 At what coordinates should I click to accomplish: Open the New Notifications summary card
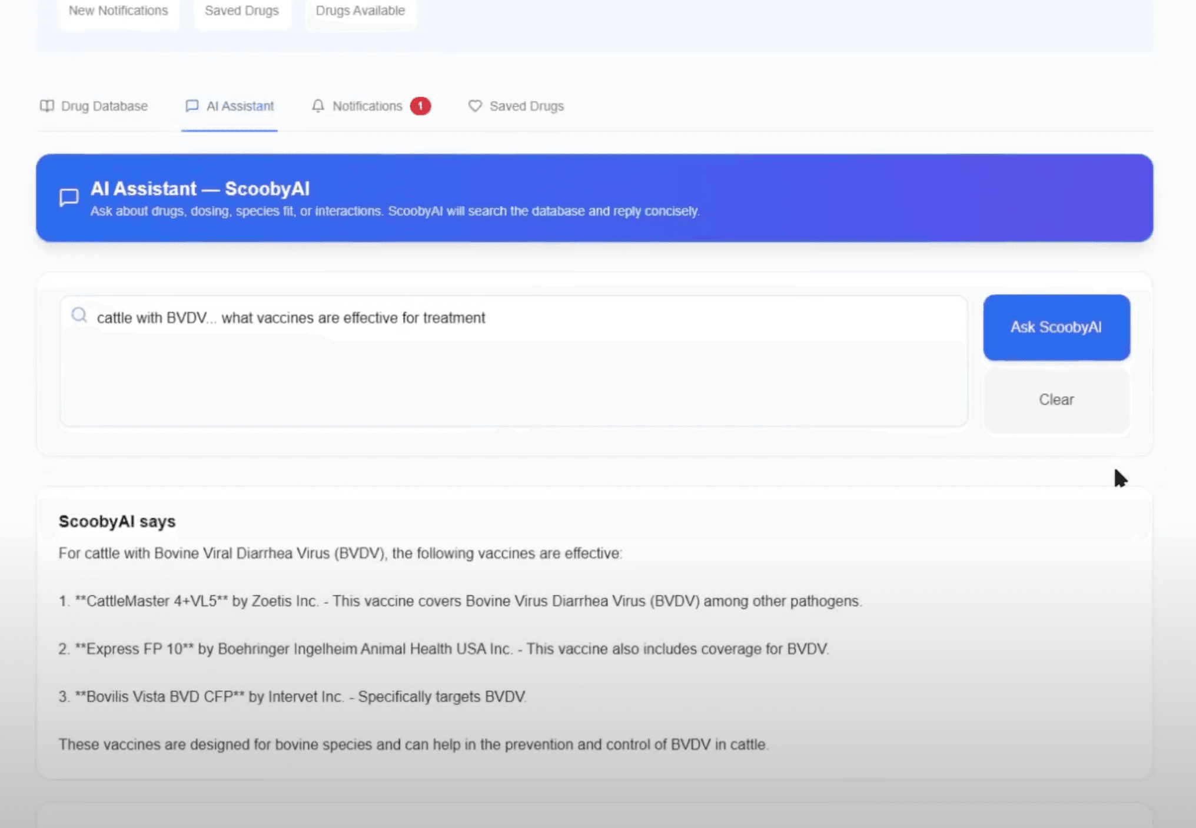118,10
